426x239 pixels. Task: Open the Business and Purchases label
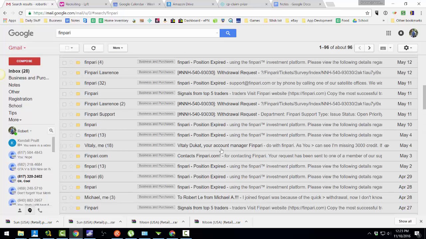(x=29, y=78)
